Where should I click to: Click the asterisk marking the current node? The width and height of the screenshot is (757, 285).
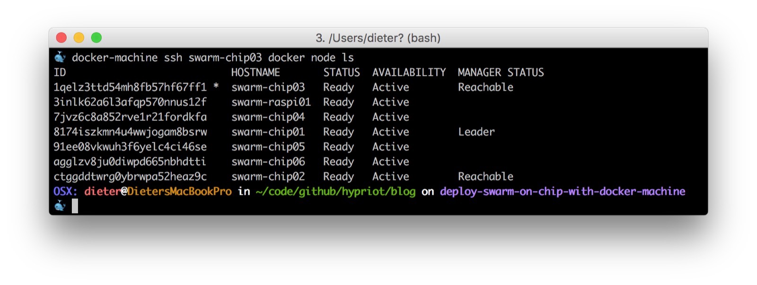pyautogui.click(x=216, y=86)
